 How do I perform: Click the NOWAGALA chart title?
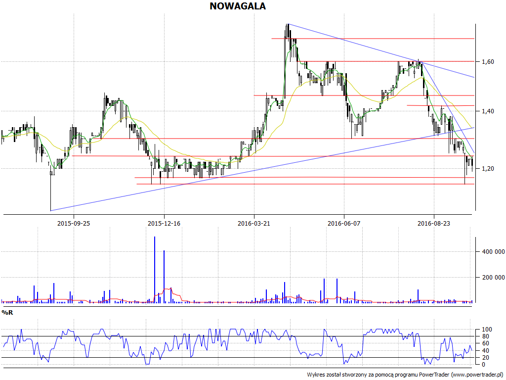238,6
